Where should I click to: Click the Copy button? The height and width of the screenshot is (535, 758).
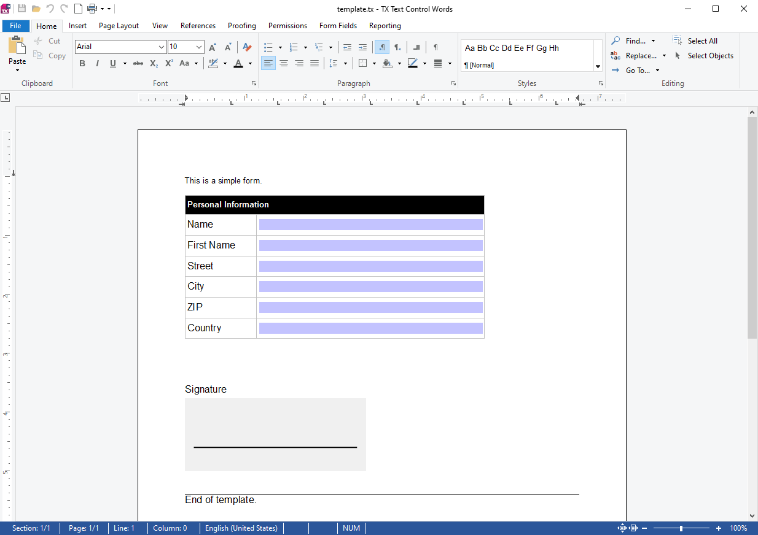(49, 55)
